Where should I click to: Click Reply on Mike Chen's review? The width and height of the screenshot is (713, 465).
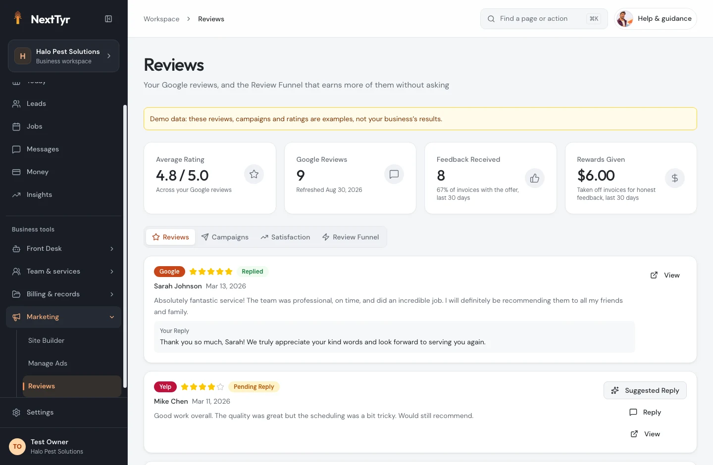645,412
